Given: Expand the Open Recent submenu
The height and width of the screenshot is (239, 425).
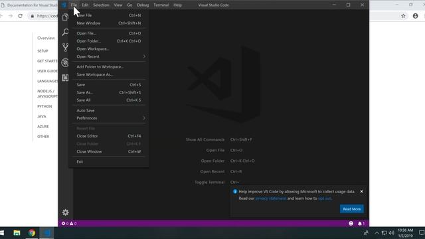Looking at the screenshot, I should click(108, 56).
